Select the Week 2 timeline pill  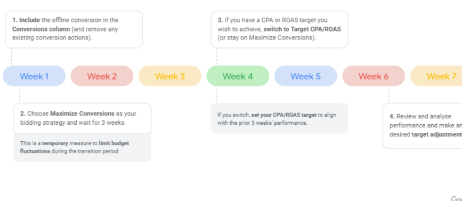click(102, 76)
